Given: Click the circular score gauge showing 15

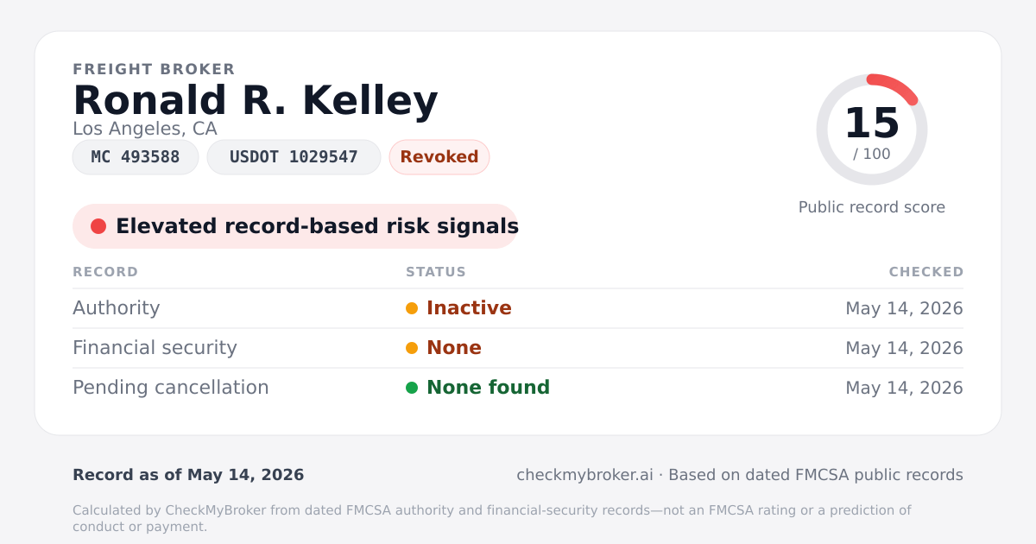Looking at the screenshot, I should (872, 130).
